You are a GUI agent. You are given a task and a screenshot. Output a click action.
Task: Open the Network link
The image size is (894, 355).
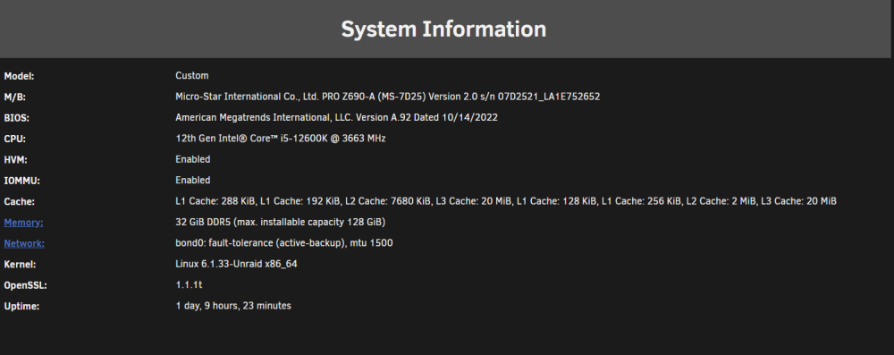click(x=24, y=244)
